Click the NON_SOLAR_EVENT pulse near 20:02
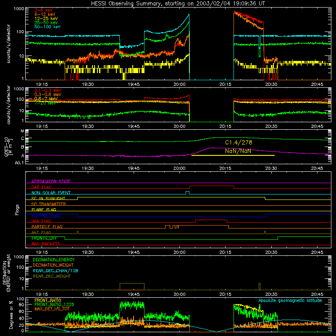Image resolution: width=336 pixels, height=336 pixels. pos(187,193)
